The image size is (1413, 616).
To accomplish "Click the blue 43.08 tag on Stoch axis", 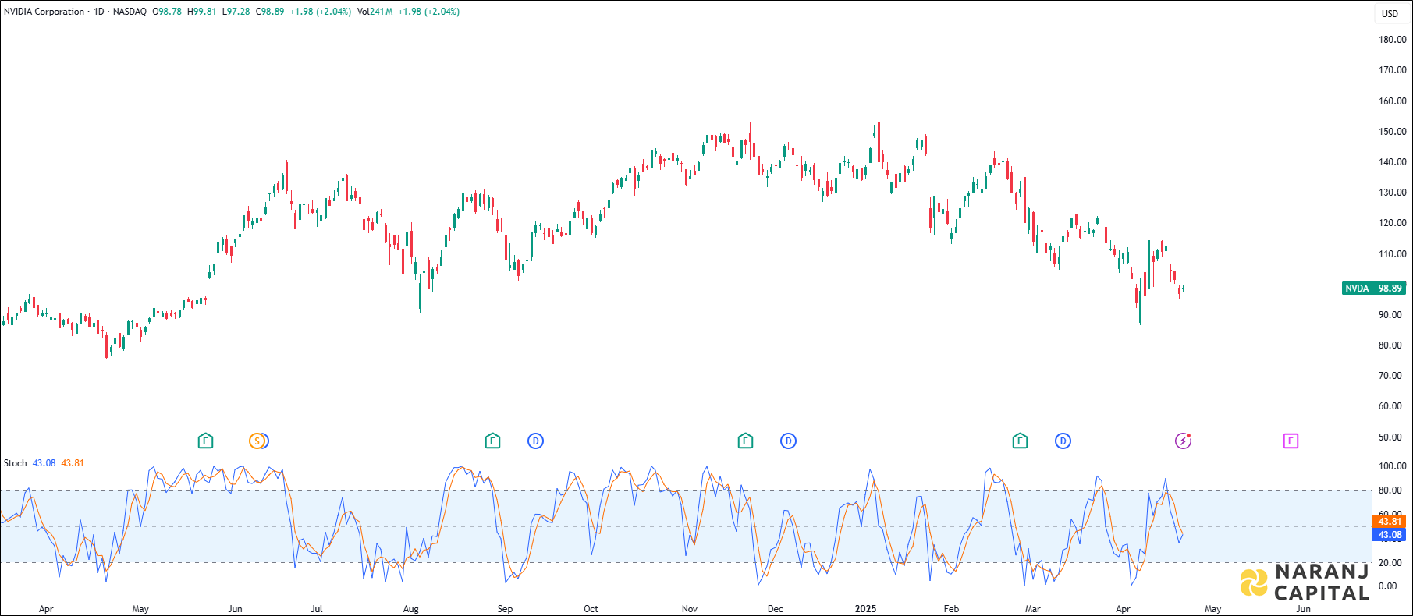I will pyautogui.click(x=1390, y=535).
